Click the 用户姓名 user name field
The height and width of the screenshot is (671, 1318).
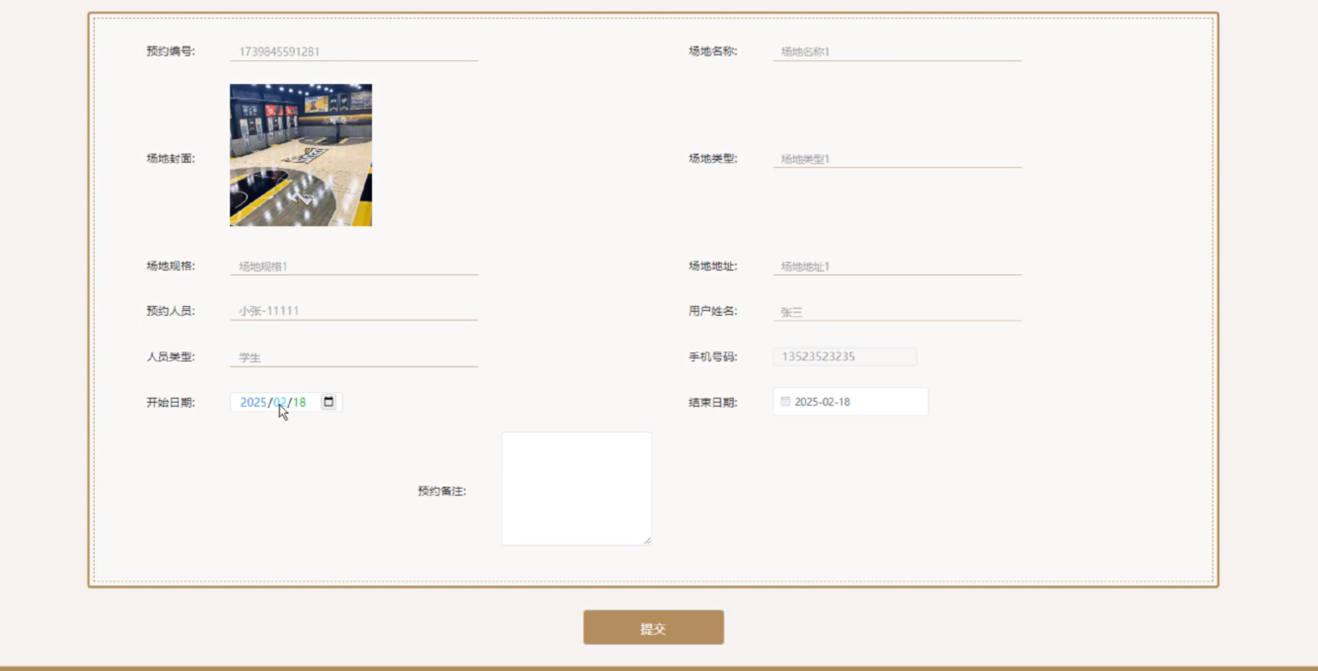tap(896, 312)
